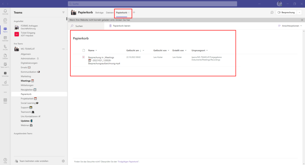Select the MS-TEAMS.AT team name
The width and height of the screenshot is (305, 165).
click(x=28, y=49)
